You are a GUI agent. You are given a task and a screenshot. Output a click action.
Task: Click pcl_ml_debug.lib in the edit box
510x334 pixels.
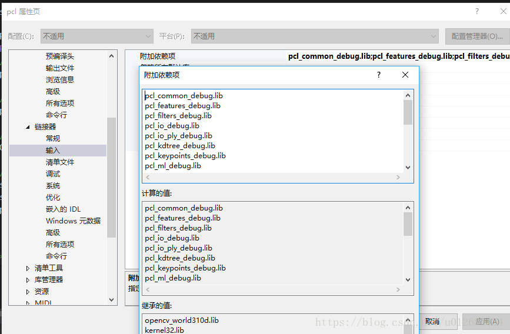173,166
